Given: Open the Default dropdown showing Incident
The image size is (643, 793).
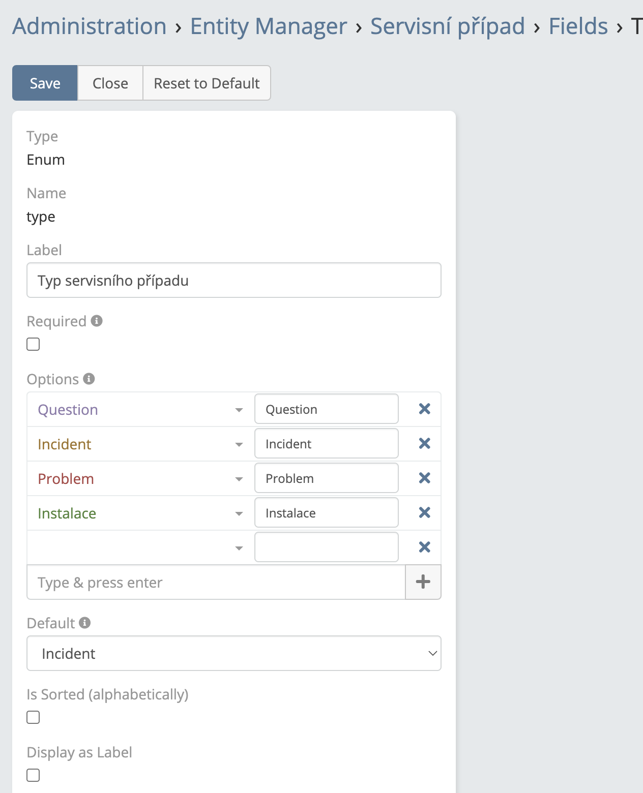Looking at the screenshot, I should point(233,653).
